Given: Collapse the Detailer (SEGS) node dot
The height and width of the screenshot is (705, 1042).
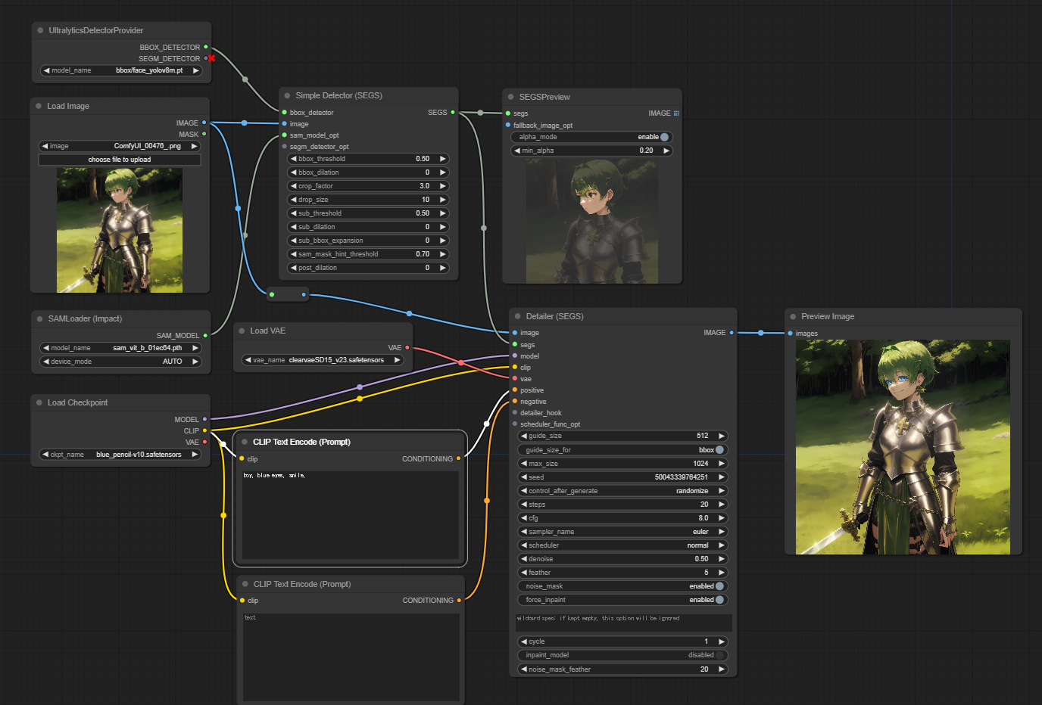Looking at the screenshot, I should [x=518, y=316].
